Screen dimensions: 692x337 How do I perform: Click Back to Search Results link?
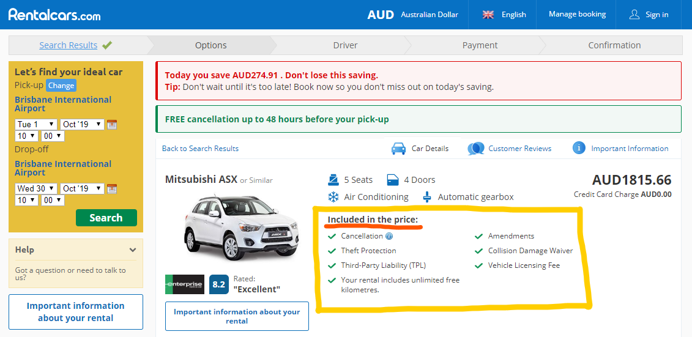pyautogui.click(x=200, y=149)
